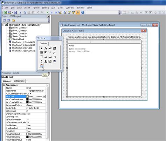Click the View Microsoft Excel toolbar icon

(5, 12)
